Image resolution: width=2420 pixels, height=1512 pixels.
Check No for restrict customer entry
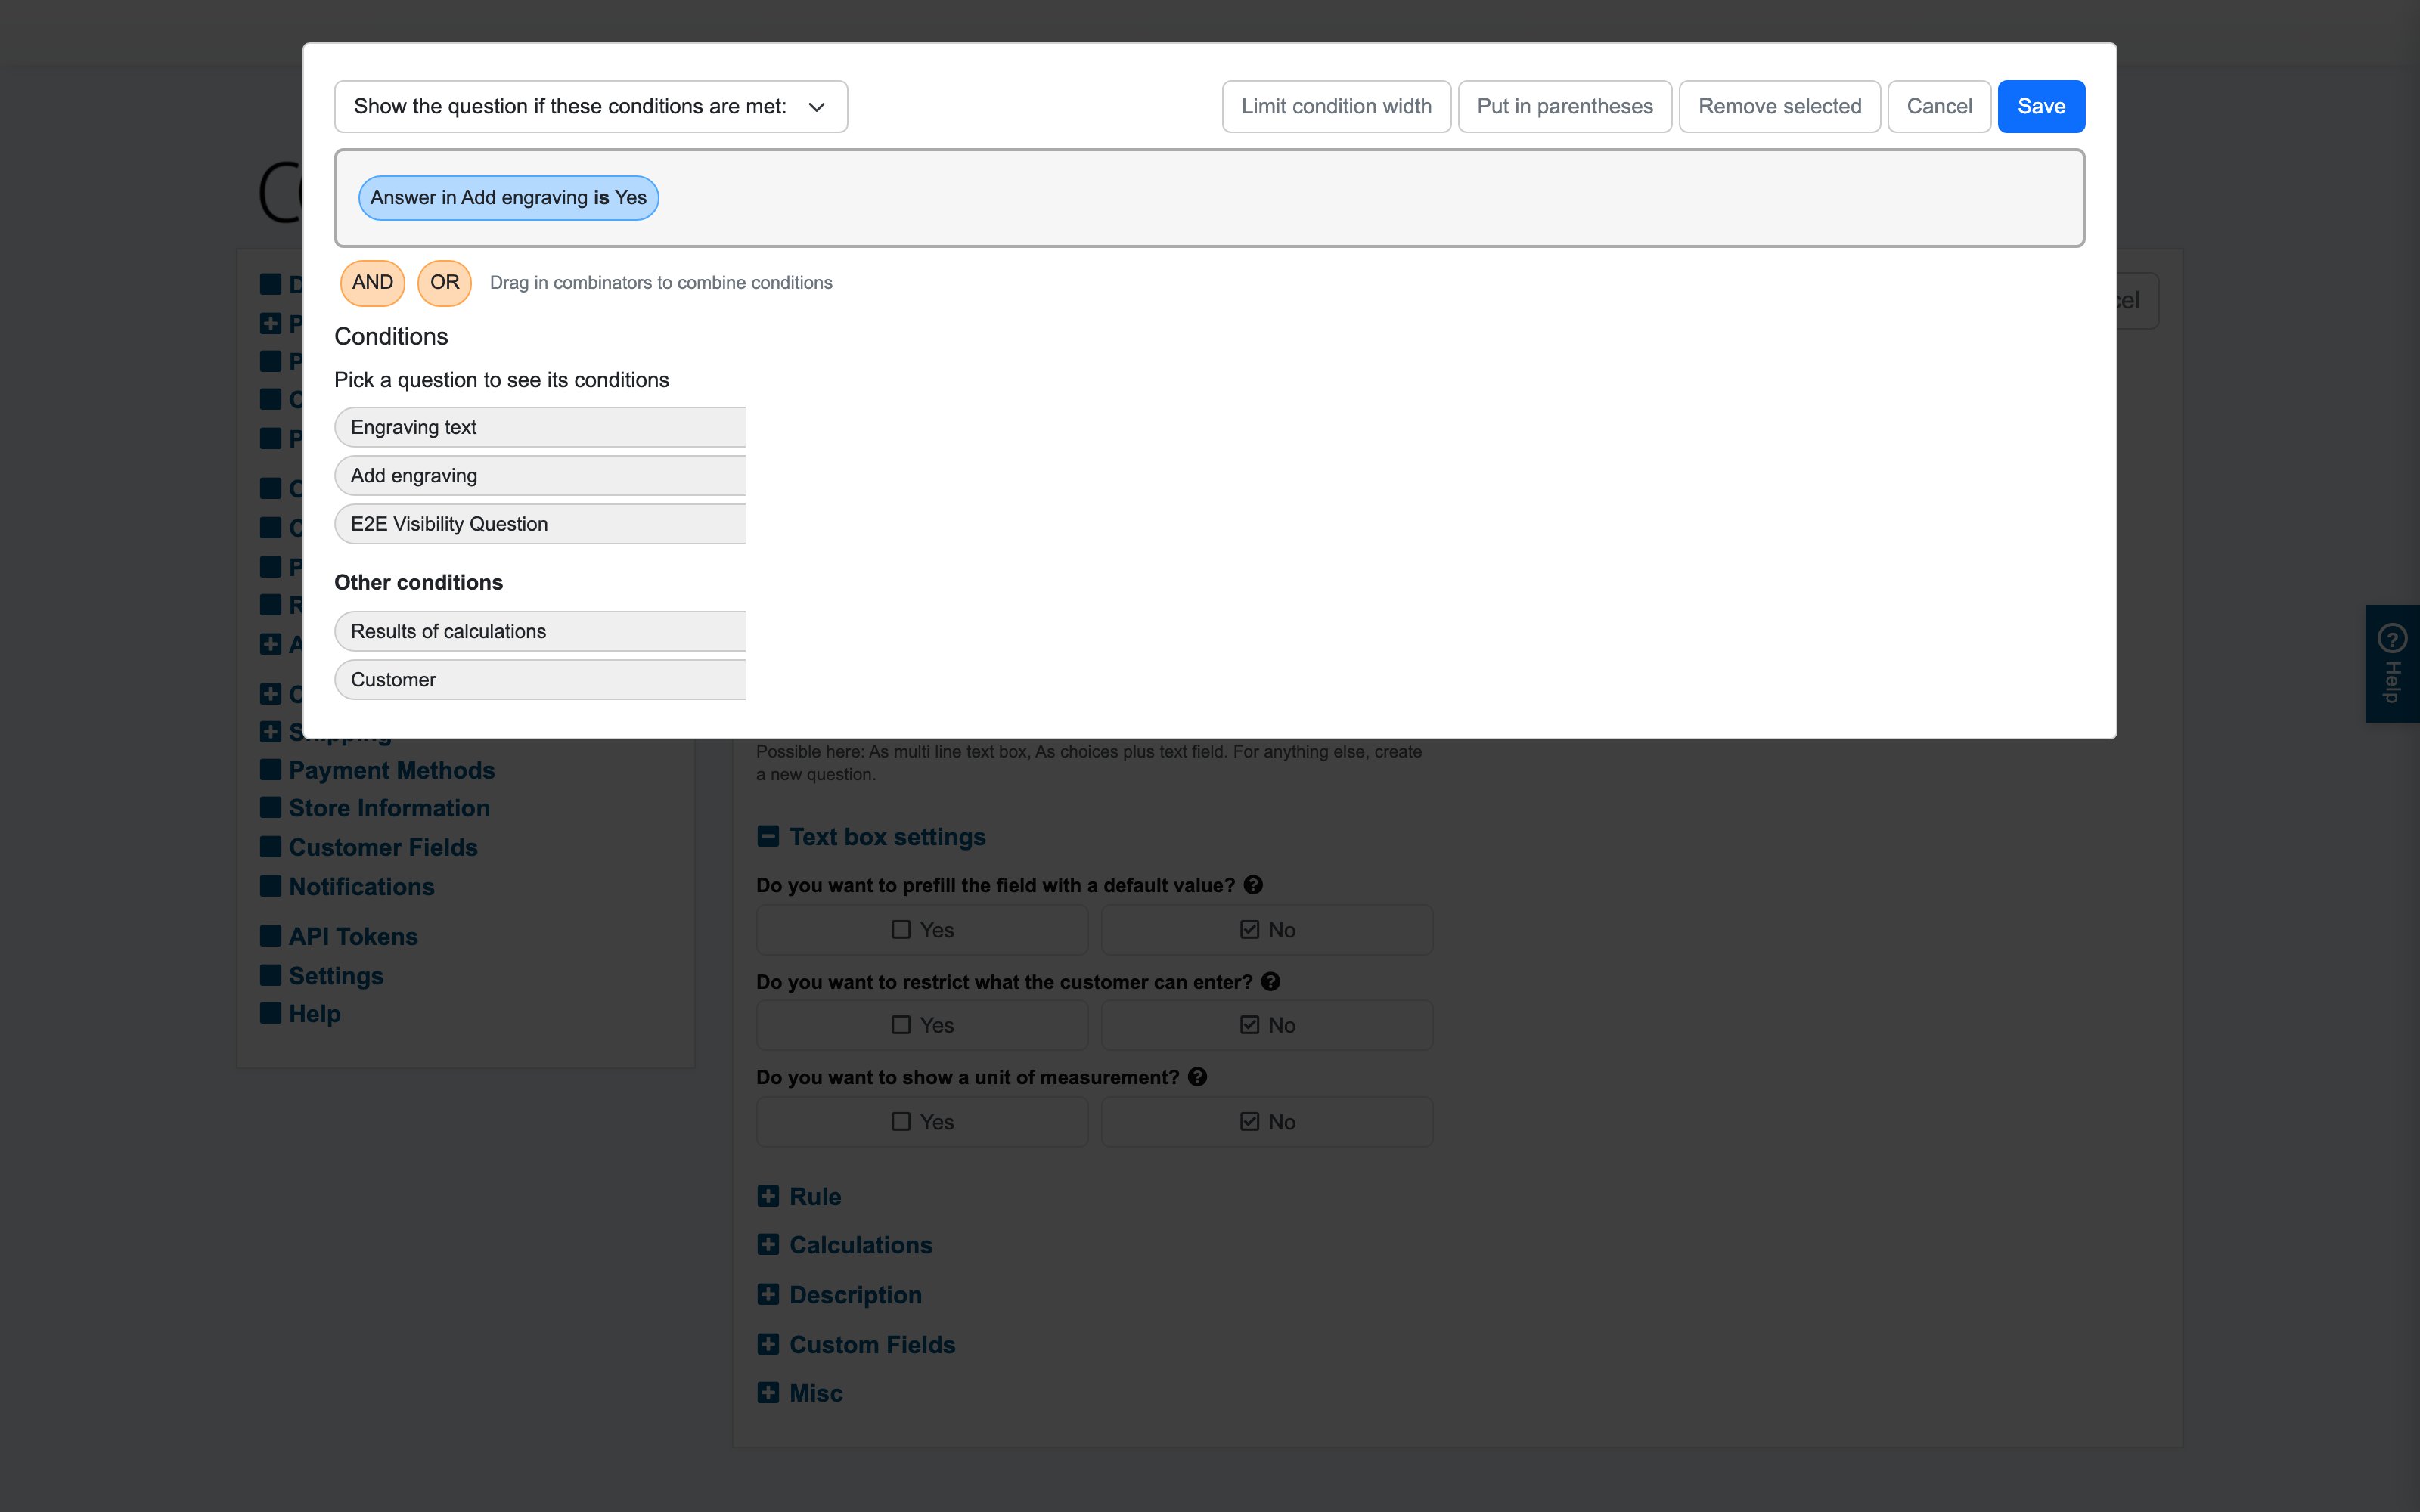(1267, 1025)
